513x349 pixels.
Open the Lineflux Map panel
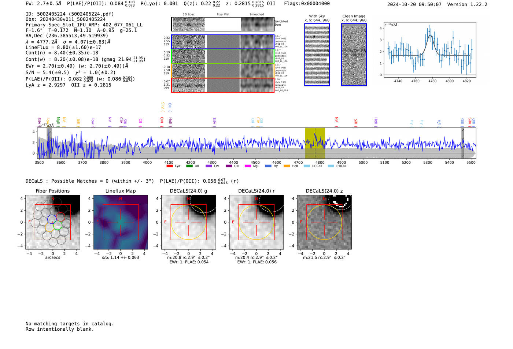pos(121,222)
